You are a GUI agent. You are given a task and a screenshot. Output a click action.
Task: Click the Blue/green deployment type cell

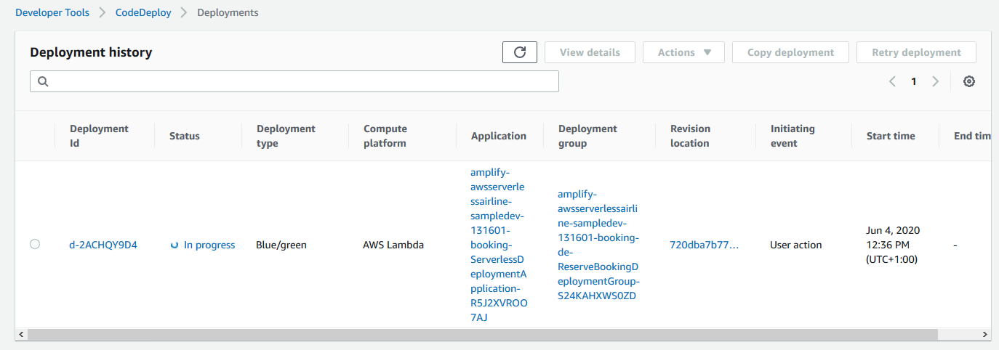pyautogui.click(x=281, y=245)
